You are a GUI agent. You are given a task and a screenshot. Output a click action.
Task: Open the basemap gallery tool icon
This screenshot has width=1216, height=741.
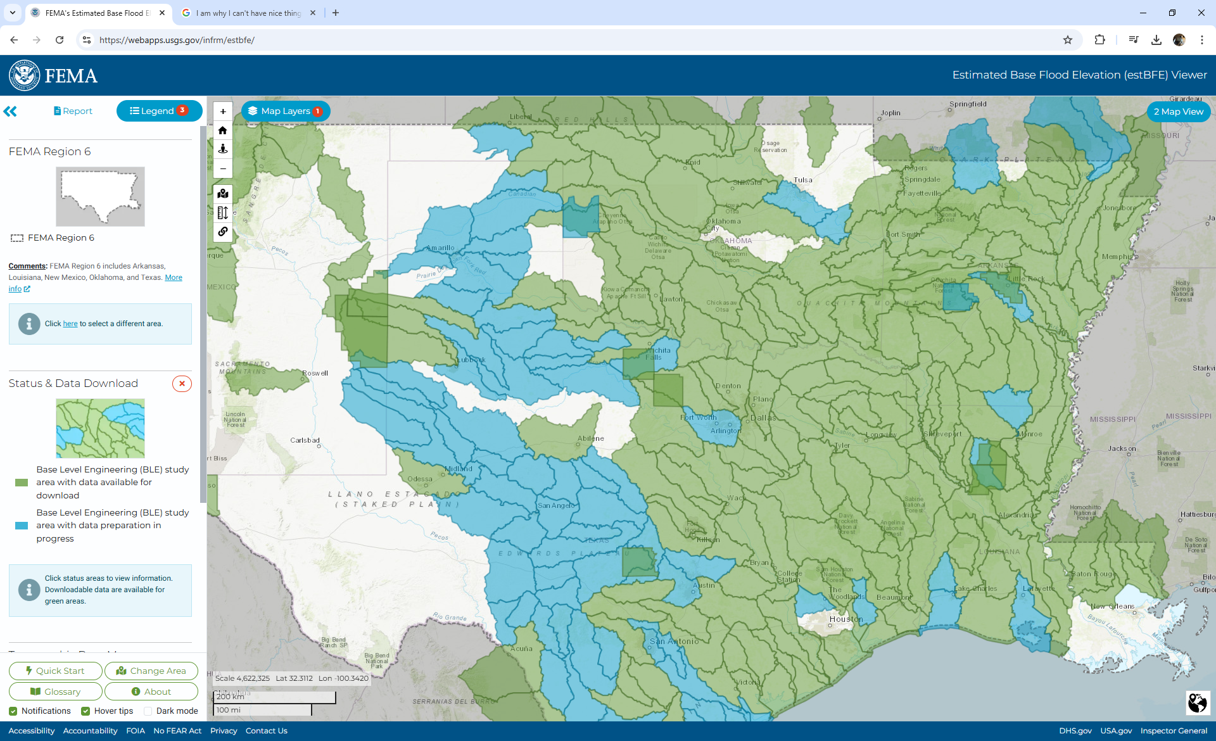click(x=223, y=194)
